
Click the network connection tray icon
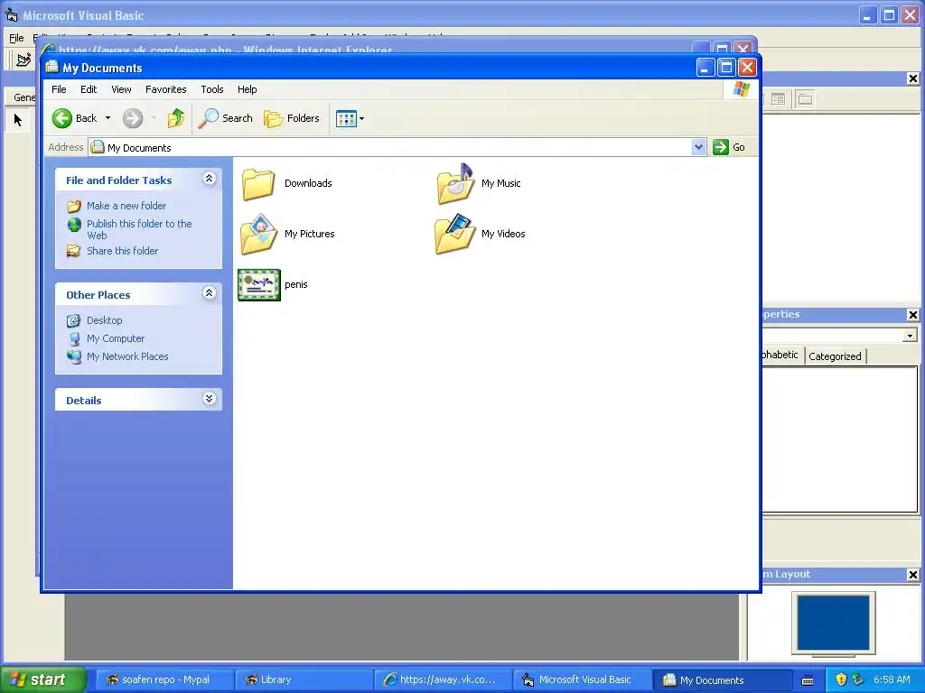[858, 680]
